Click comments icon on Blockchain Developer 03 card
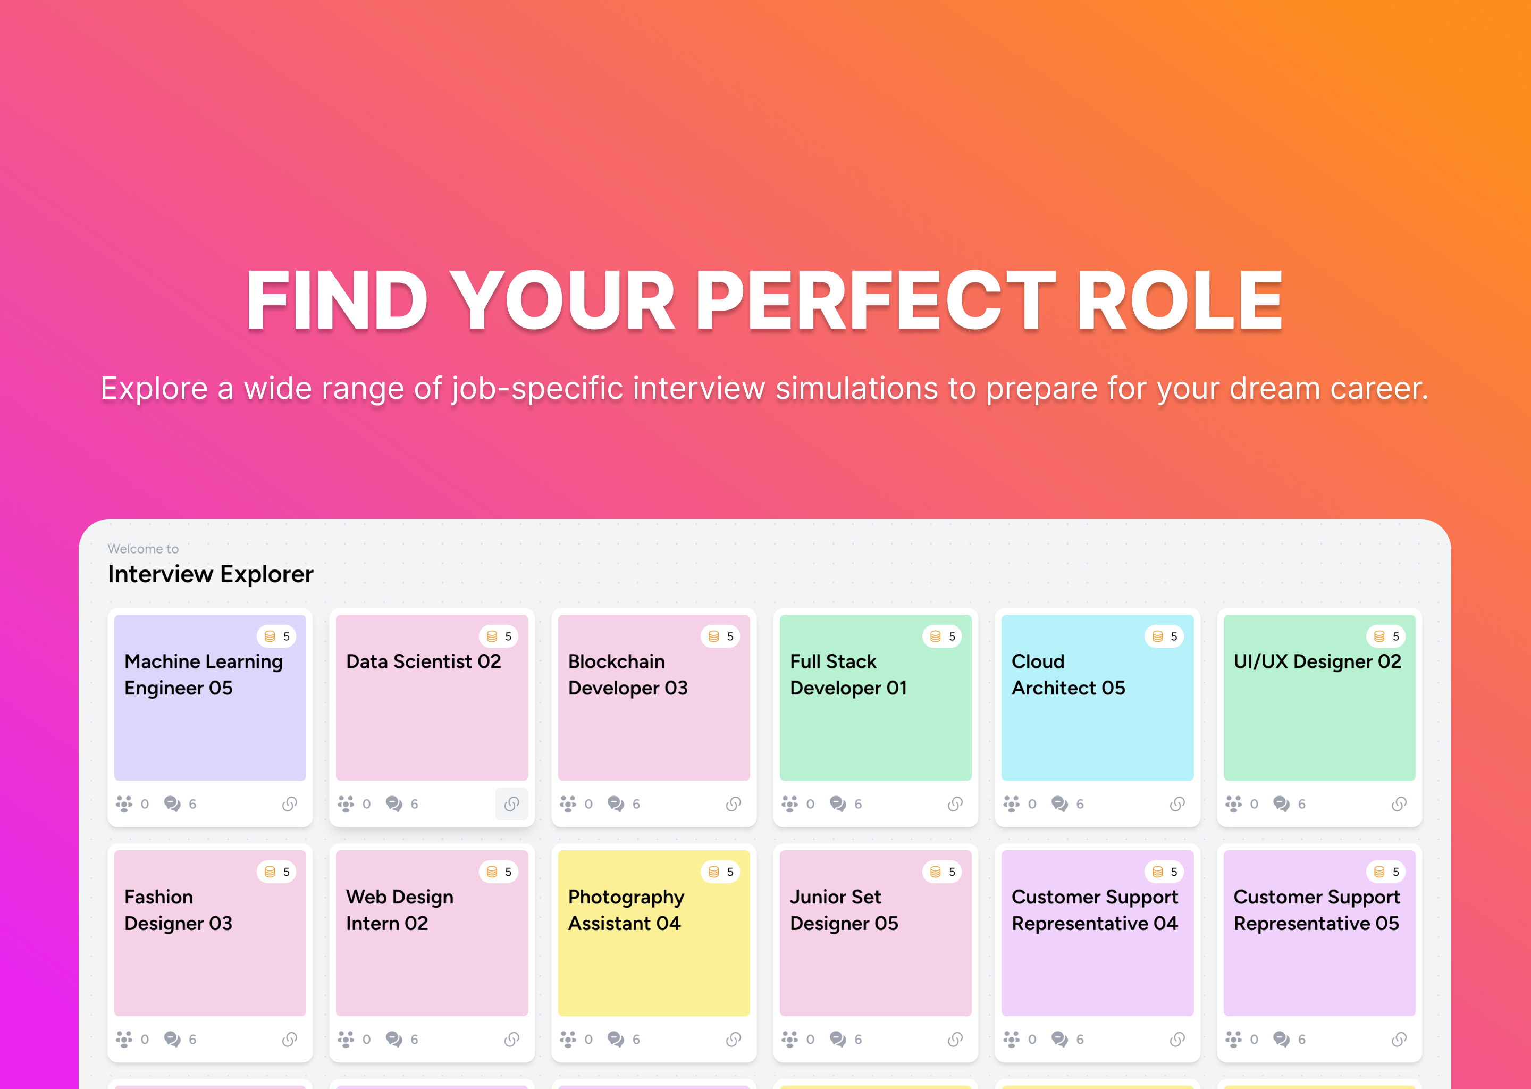 point(616,803)
